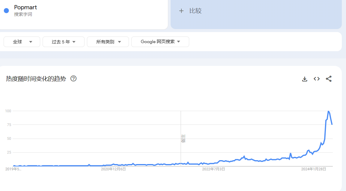Click the 备注 note marker on chart
346x191 pixels.
click(x=183, y=139)
